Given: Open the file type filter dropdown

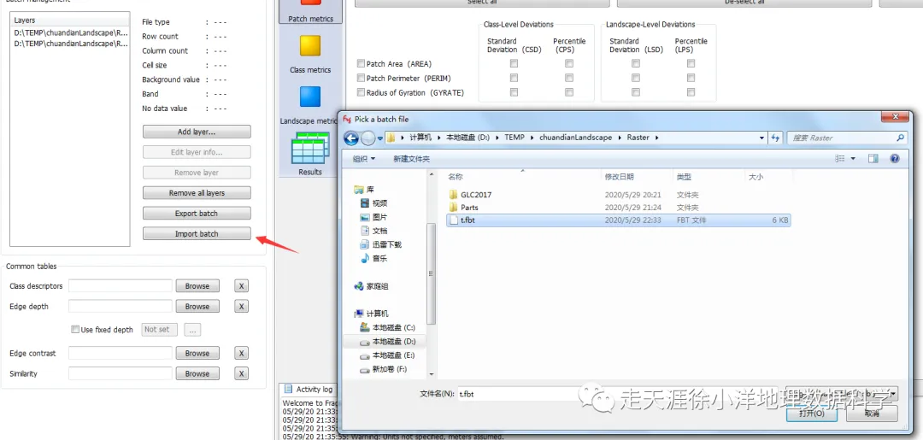Looking at the screenshot, I should tap(840, 394).
